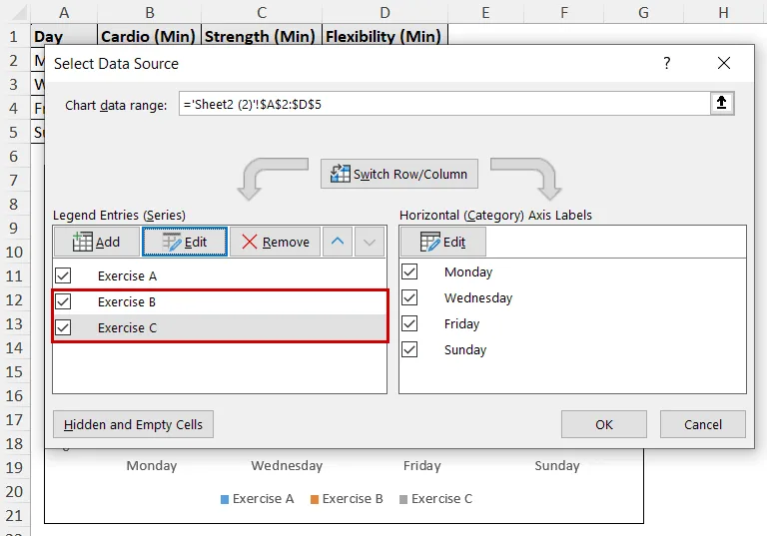Uncheck the Wednesday category checkbox

[409, 297]
